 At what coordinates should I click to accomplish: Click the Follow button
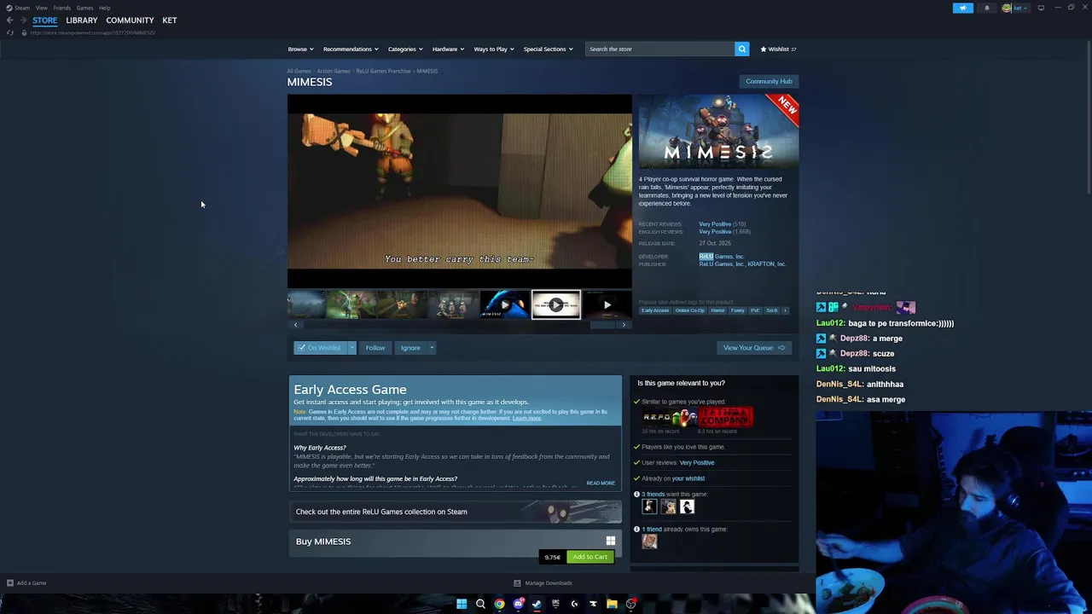[375, 348]
